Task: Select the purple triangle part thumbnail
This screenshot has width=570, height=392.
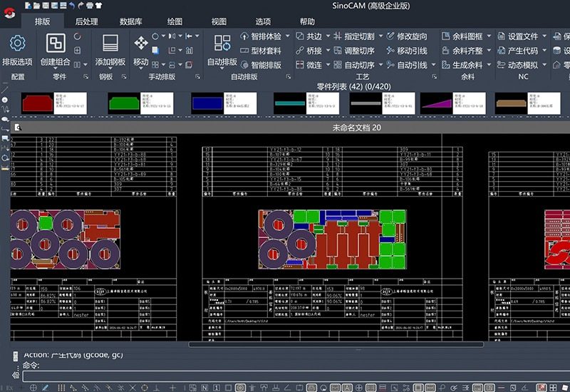Action: coord(437,103)
